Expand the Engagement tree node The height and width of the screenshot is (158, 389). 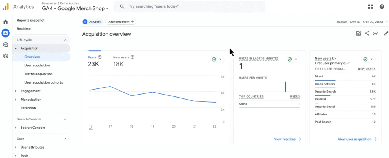(16, 91)
